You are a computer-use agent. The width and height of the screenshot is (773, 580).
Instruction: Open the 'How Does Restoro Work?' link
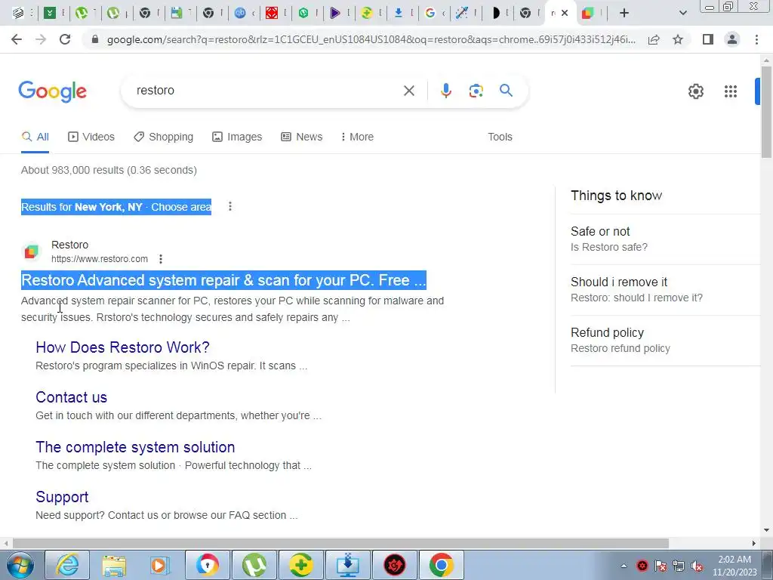point(123,347)
